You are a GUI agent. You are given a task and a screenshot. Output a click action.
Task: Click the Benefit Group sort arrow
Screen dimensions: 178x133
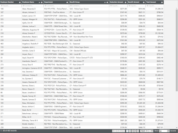tap(105, 2)
